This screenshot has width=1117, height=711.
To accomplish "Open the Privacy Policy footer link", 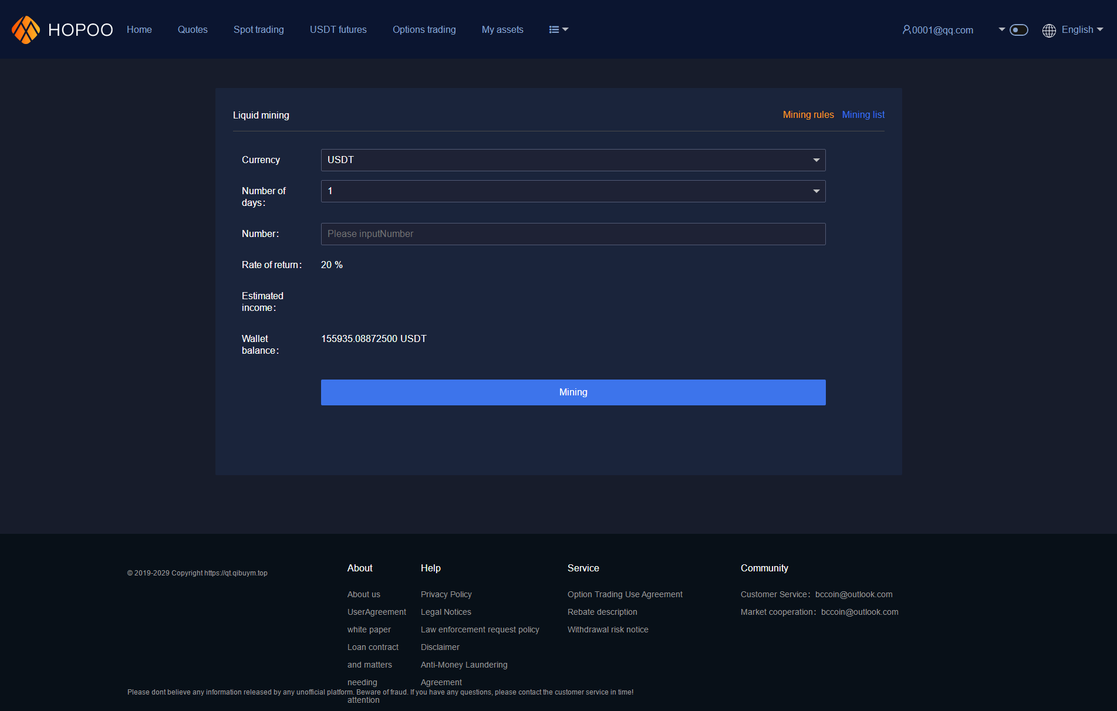I will tap(446, 594).
